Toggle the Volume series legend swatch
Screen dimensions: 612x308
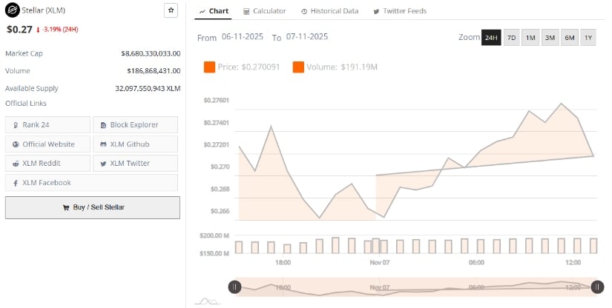click(x=298, y=67)
